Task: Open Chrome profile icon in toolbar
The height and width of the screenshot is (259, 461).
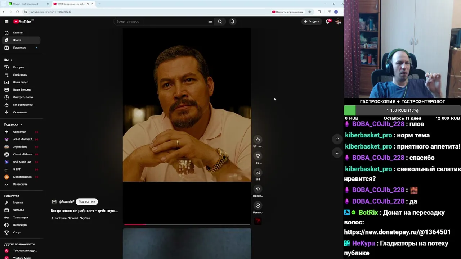Action: click(336, 12)
